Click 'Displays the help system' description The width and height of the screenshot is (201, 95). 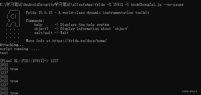[85, 25]
